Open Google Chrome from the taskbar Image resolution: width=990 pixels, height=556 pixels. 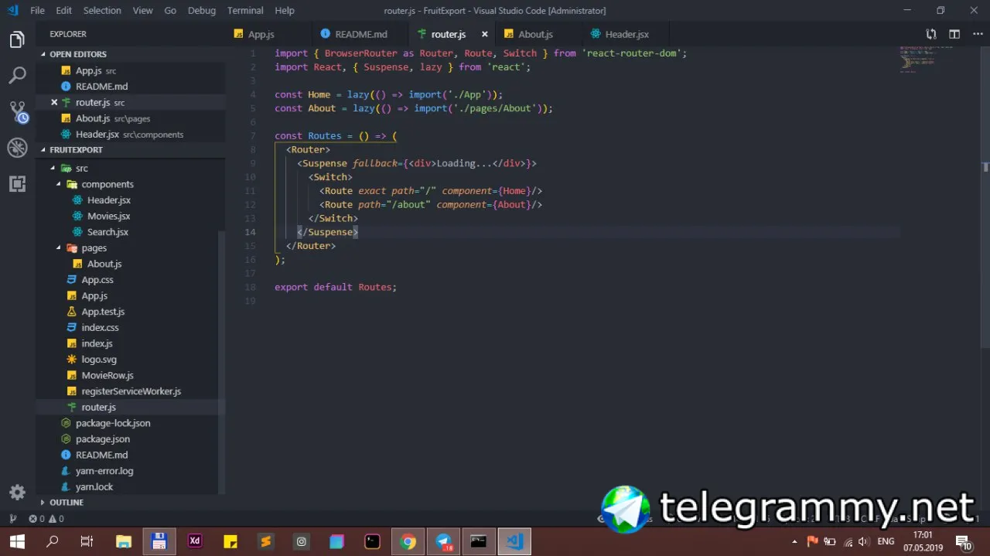(x=408, y=541)
